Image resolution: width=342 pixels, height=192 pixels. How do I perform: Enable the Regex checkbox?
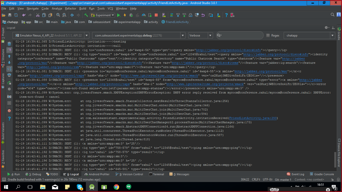coord(268,35)
